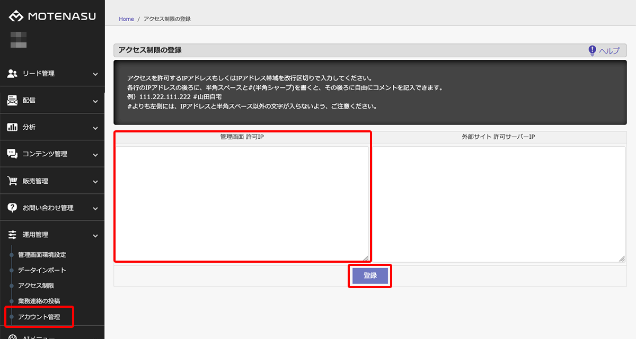Click the Home breadcrumb link
The image size is (636, 339).
pyautogui.click(x=126, y=19)
